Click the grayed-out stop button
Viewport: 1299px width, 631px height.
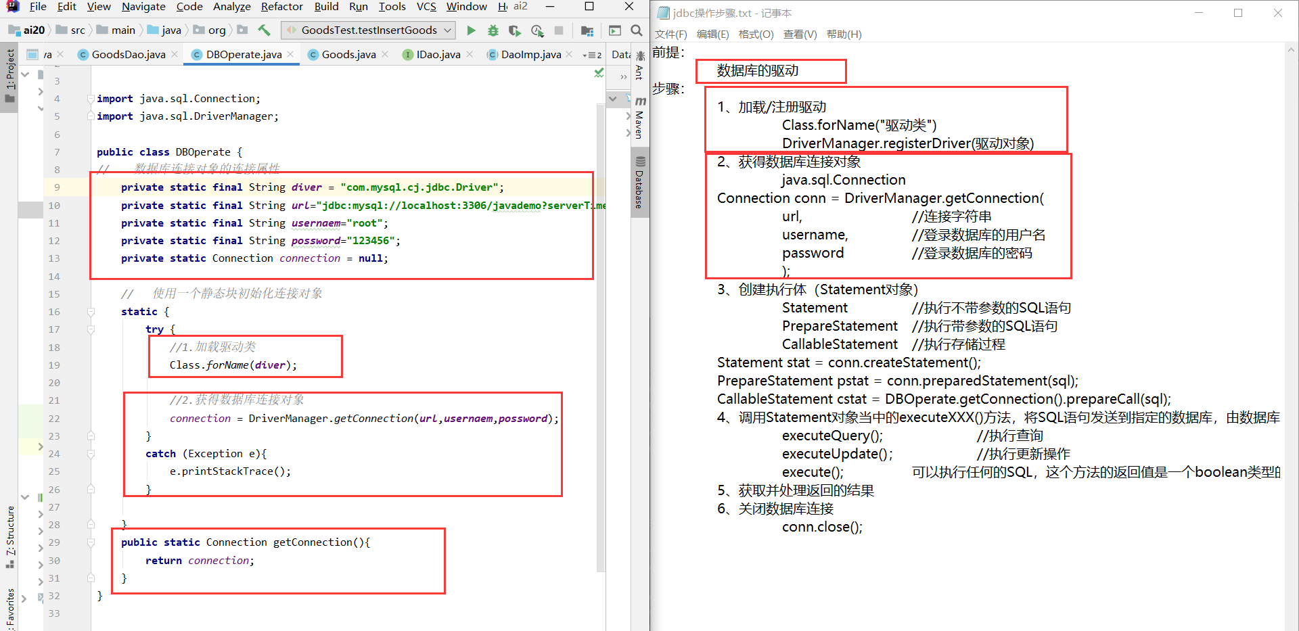tap(559, 30)
